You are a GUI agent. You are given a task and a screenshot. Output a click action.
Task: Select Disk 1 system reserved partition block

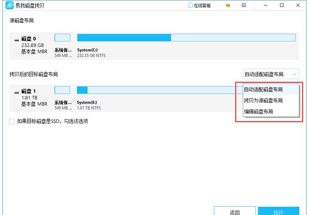[x=62, y=90]
